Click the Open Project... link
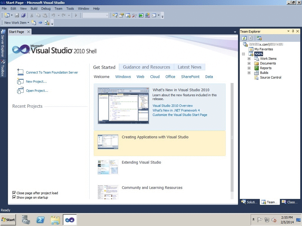This screenshot has height=226, width=302. [37, 91]
